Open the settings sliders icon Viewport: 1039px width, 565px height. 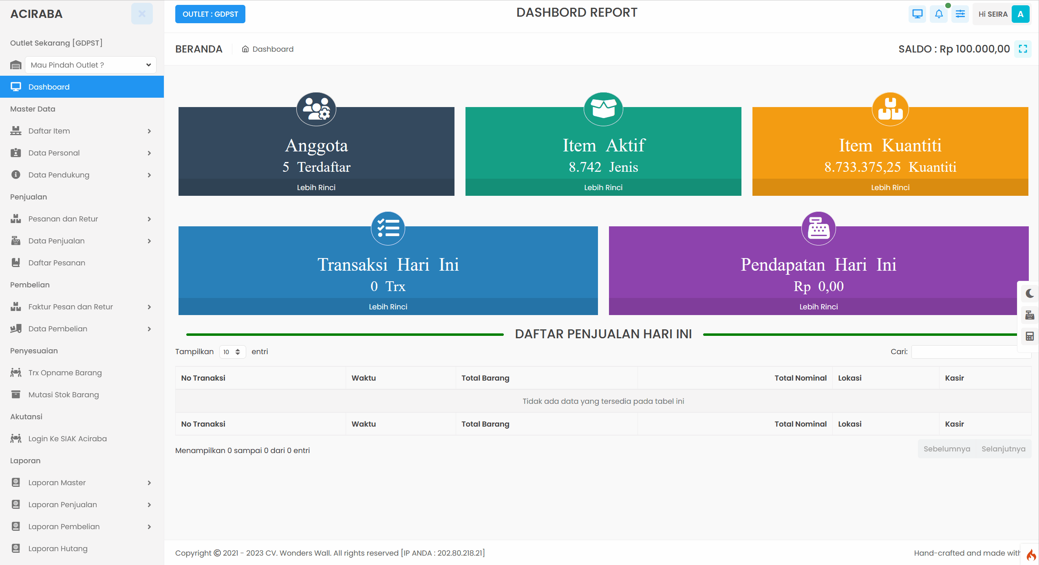coord(960,14)
